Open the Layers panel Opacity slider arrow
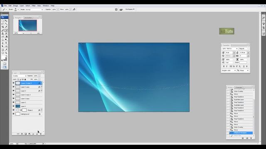266x149 pixels. 39,76
